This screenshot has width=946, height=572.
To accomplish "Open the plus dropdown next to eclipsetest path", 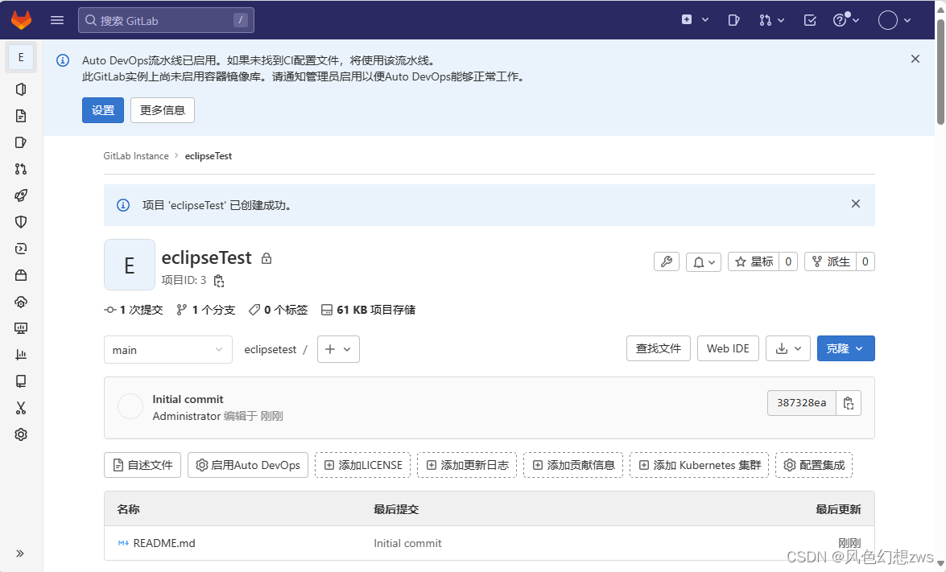I will (x=338, y=349).
